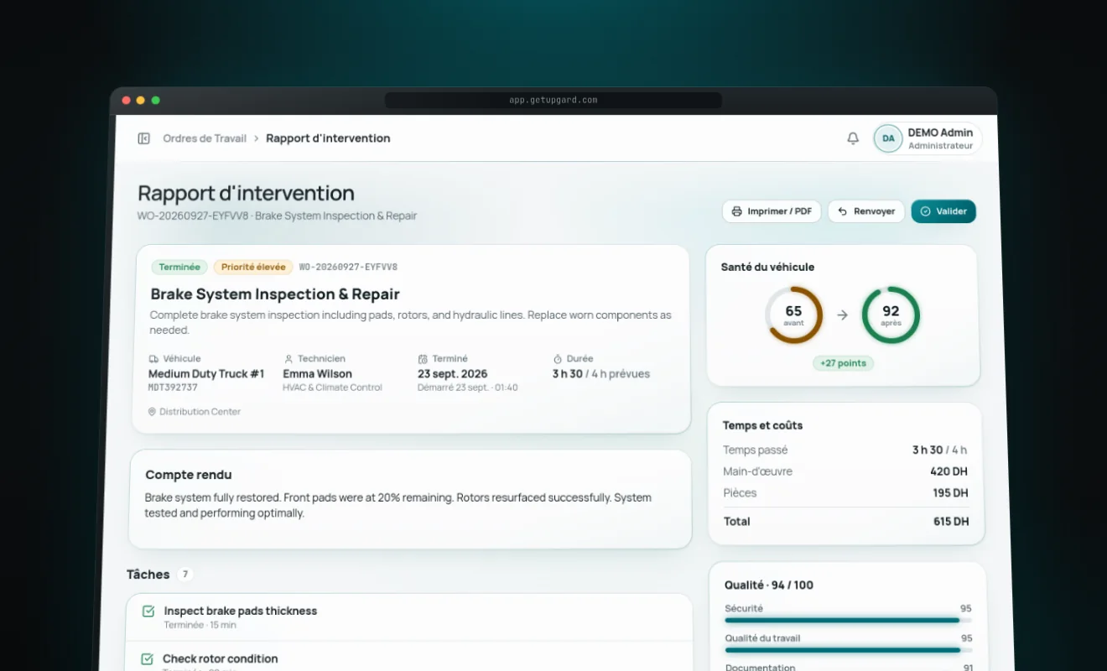The width and height of the screenshot is (1107, 671).
Task: Go to Ordres de Travail breadcrumb
Action: 205,138
